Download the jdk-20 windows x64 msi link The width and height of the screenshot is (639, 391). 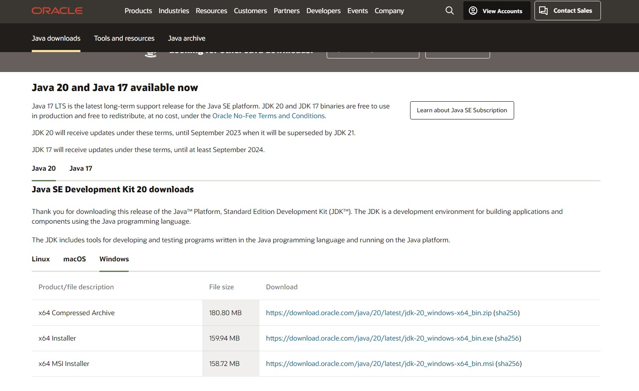(x=380, y=363)
